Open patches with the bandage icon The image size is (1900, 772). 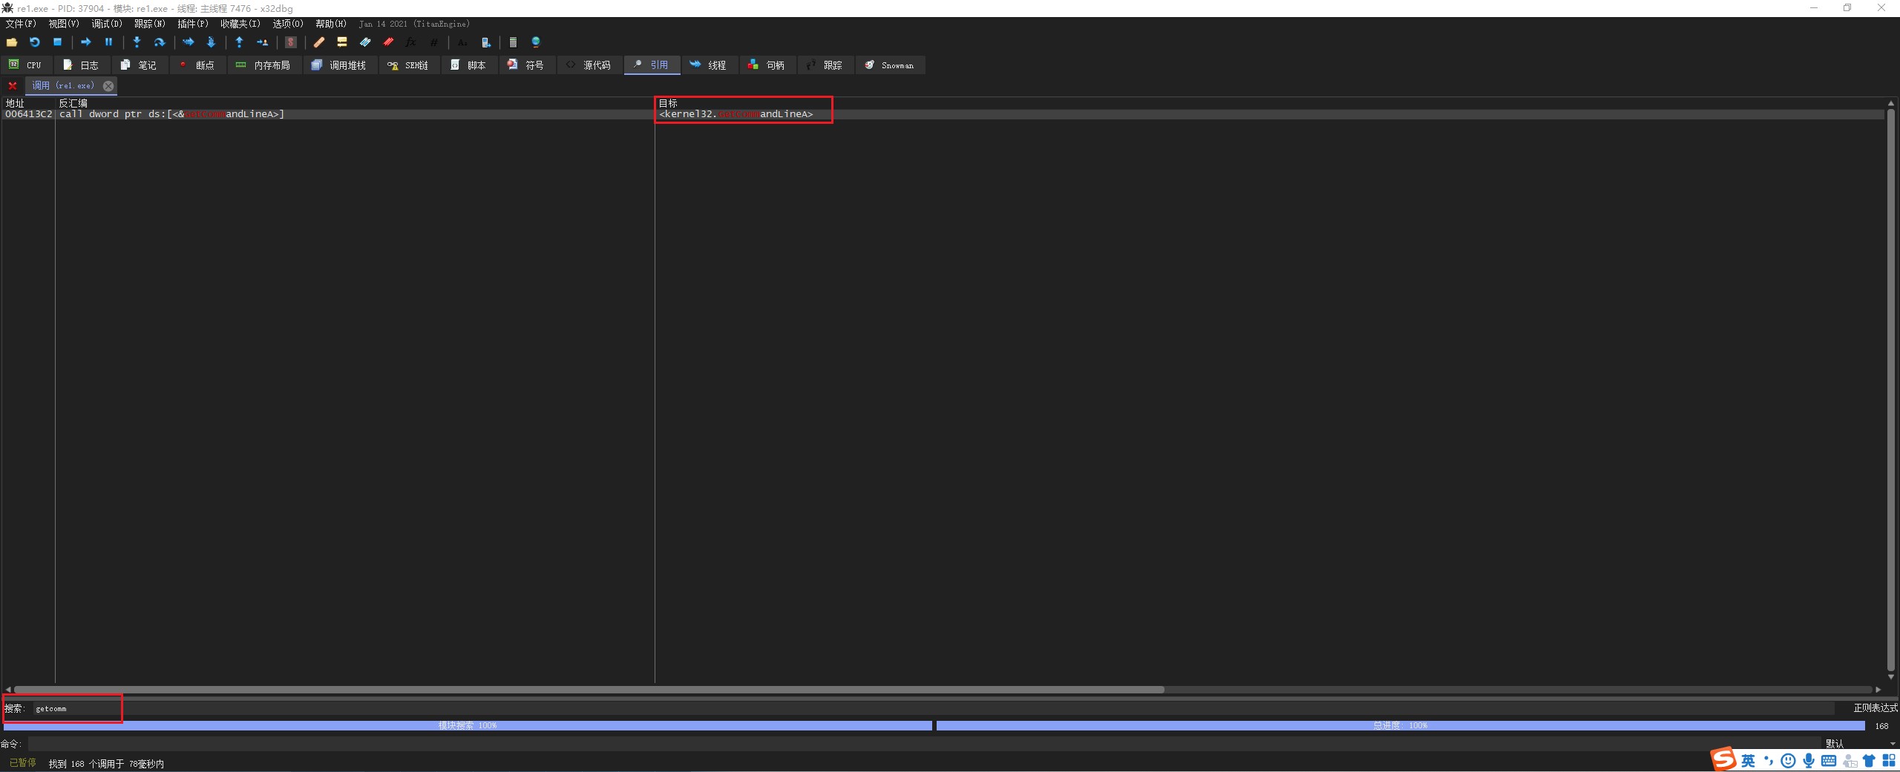coord(319,42)
